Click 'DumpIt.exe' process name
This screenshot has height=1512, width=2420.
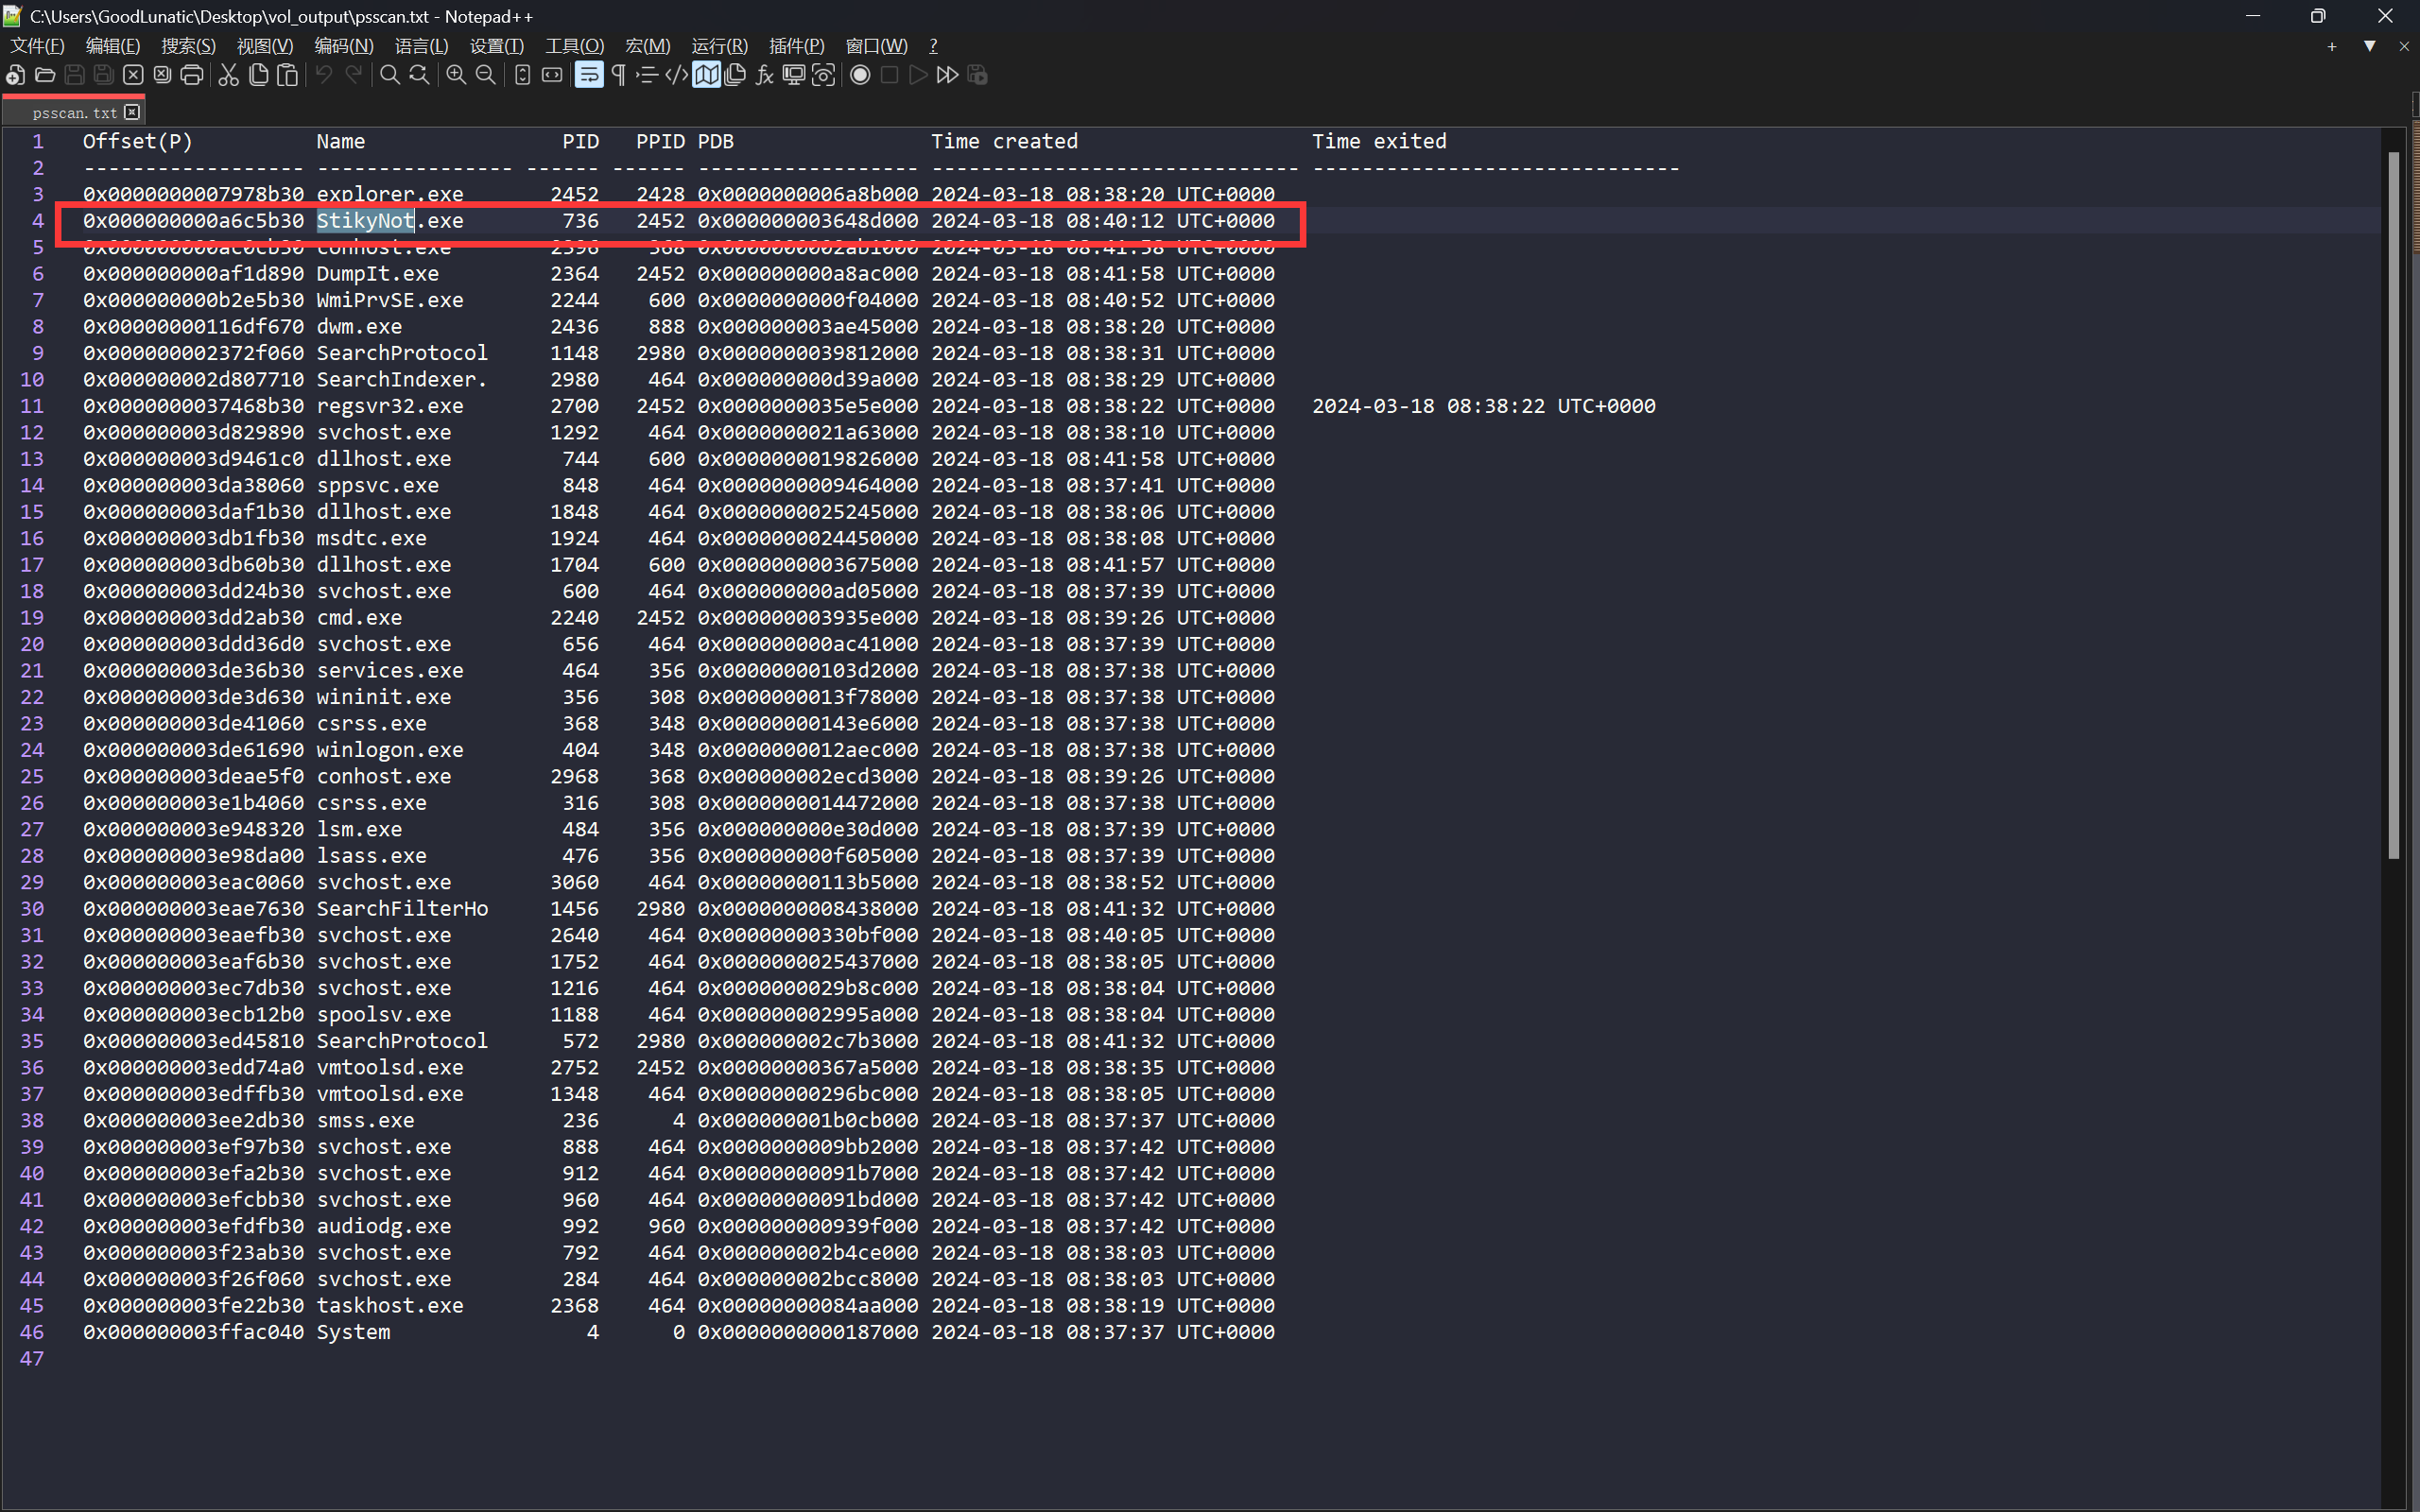378,273
